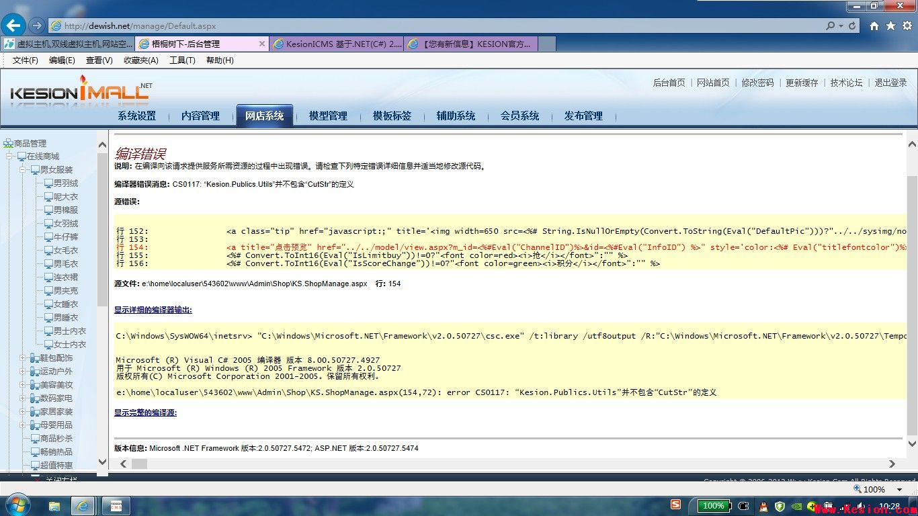The height and width of the screenshot is (516, 918).
Task: Click the power plug tray icon
Action: pyautogui.click(x=744, y=506)
